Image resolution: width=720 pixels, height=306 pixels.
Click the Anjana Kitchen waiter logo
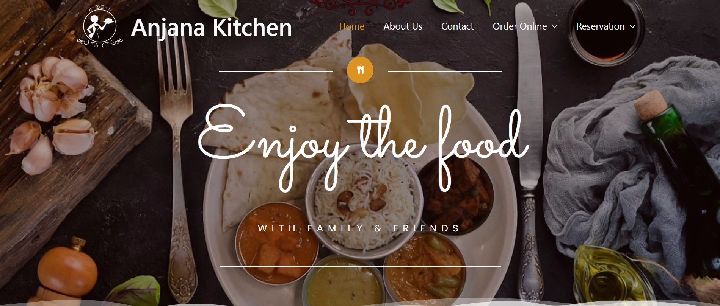(x=100, y=26)
